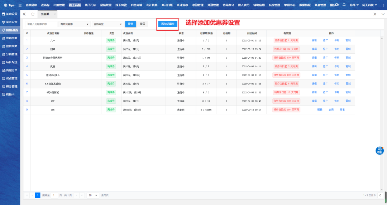387x205 pixels.
Task: Open the 线下门店 top menu
Action: [89, 5]
